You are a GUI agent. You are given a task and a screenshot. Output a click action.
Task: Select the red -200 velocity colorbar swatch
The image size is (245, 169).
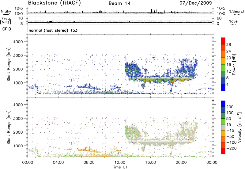pyautogui.click(x=223, y=151)
